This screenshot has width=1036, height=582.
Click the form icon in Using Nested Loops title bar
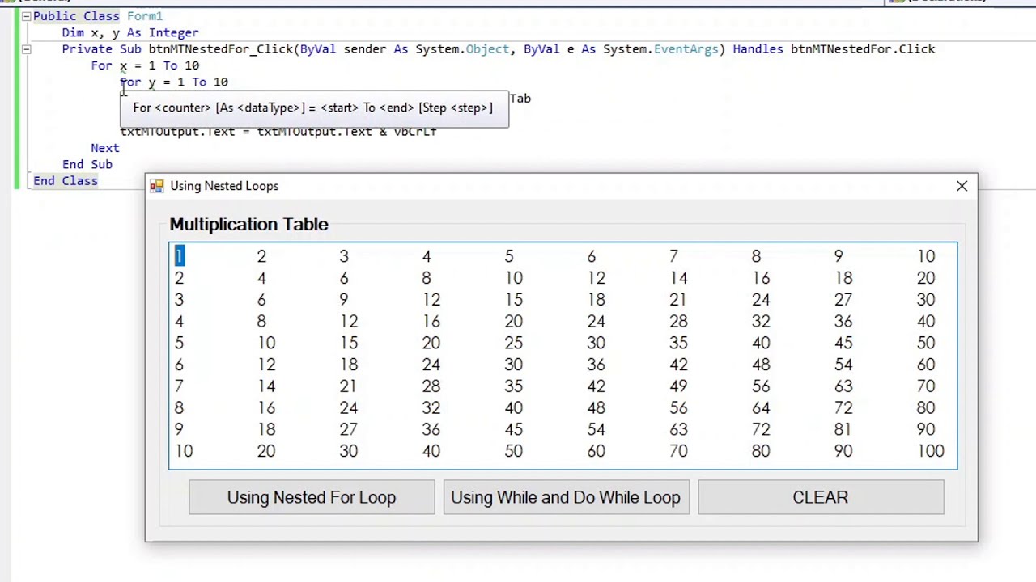pyautogui.click(x=156, y=186)
